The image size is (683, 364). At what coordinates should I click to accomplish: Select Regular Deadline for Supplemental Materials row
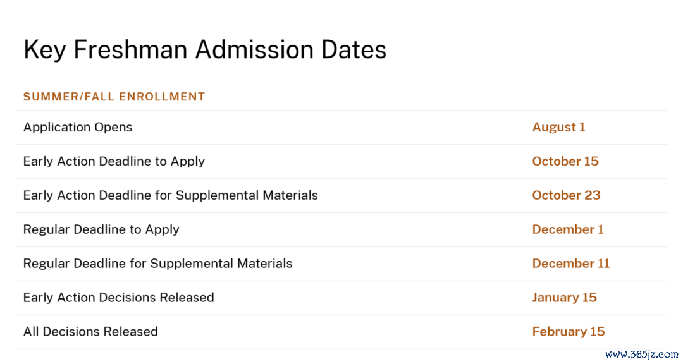(341, 264)
